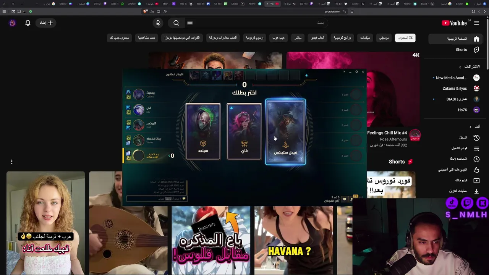Open the browser three-line menu
This screenshot has width=489, height=275.
pos(5,11)
